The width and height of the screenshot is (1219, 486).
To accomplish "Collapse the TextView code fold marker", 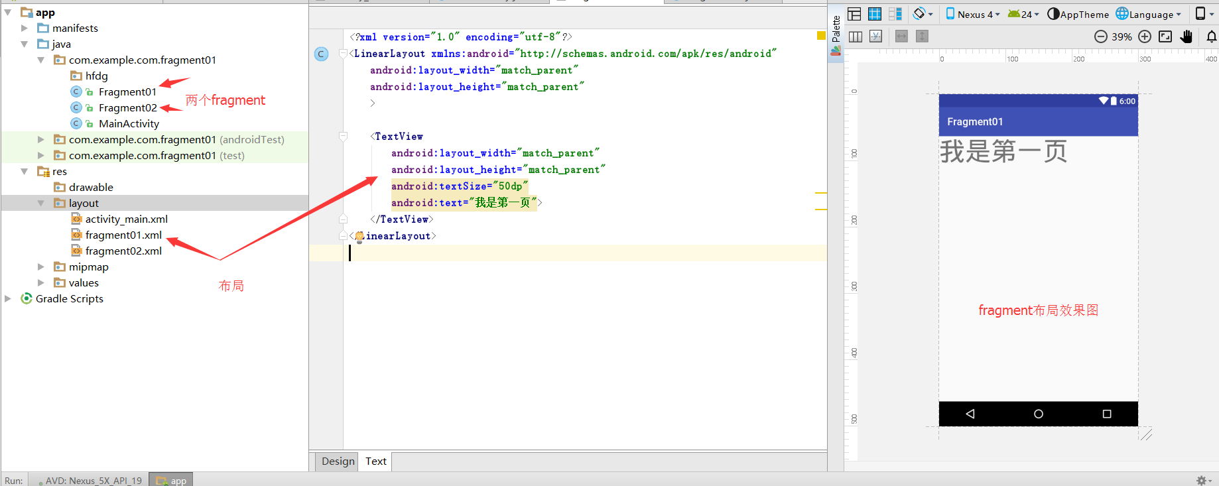I will coord(343,137).
